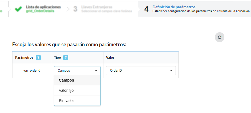Open the help icon beside Parámetros
The image size is (251, 113).
[38, 58]
